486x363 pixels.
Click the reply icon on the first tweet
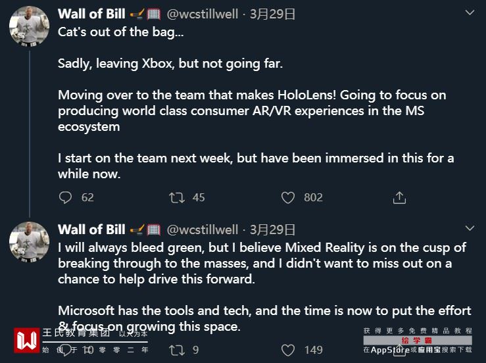pyautogui.click(x=65, y=197)
